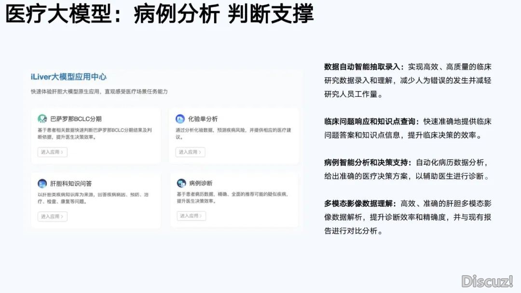Click the 快速体验肝胆大模型原生应用 subtitle text
The image size is (521, 293).
pos(65,92)
